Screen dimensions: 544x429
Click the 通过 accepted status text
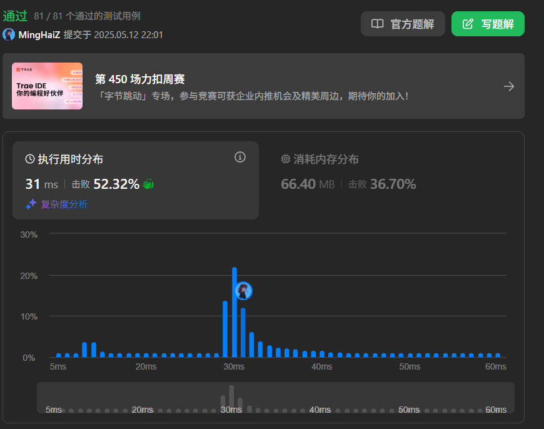pos(15,16)
